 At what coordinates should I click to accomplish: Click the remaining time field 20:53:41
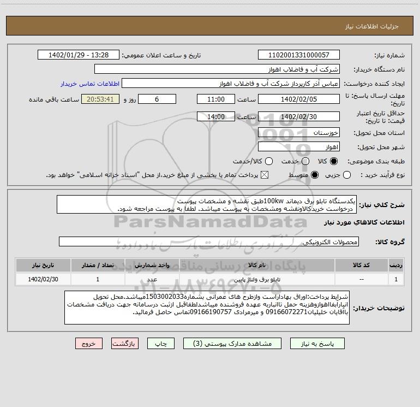click(x=100, y=99)
